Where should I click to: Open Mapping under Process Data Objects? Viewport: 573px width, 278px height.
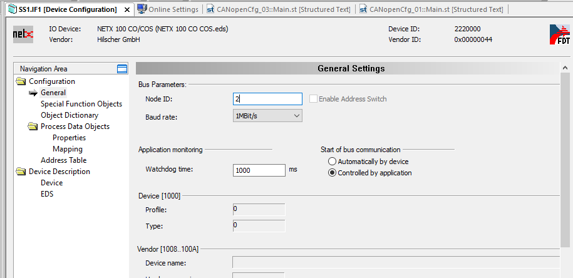click(x=68, y=149)
